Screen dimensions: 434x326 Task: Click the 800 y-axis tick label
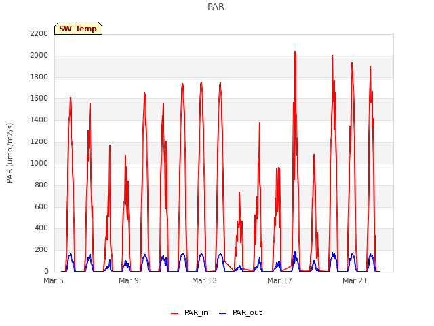coord(41,185)
